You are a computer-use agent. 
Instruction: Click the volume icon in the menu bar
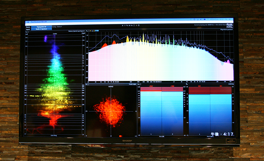click(x=201, y=19)
